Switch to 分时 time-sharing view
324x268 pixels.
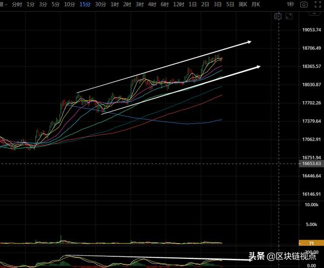click(x=16, y=4)
